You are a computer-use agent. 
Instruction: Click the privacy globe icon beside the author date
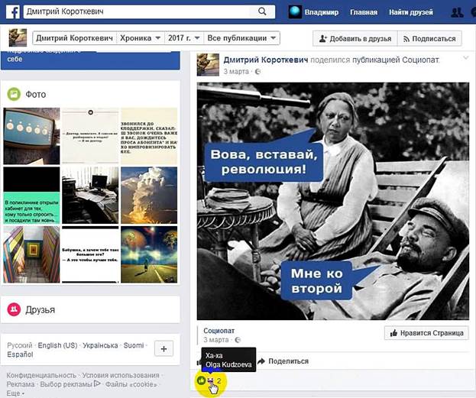coord(257,72)
